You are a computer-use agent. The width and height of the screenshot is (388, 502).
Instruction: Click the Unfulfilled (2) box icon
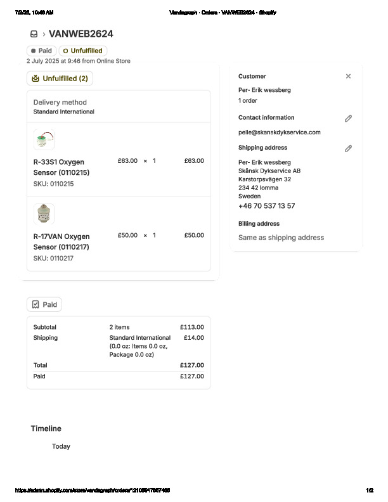[36, 79]
